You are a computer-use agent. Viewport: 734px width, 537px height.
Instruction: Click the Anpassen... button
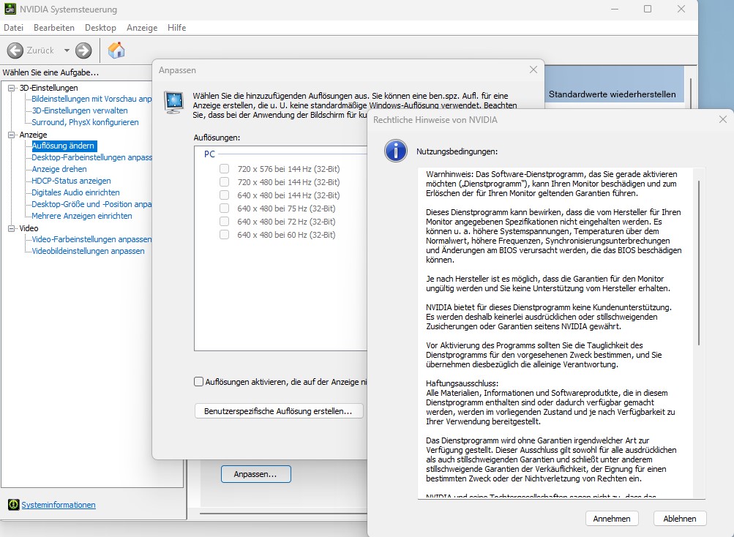tap(255, 474)
